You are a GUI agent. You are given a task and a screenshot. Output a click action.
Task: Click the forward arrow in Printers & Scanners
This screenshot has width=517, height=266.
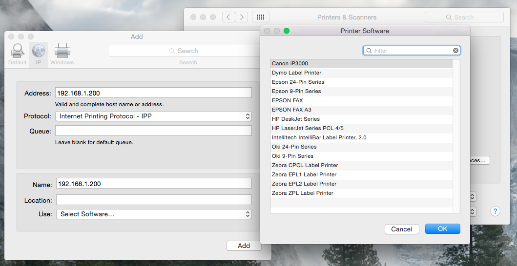(242, 17)
